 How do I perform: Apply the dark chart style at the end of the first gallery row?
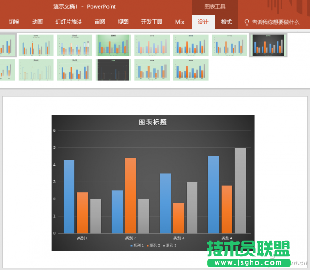[268, 45]
